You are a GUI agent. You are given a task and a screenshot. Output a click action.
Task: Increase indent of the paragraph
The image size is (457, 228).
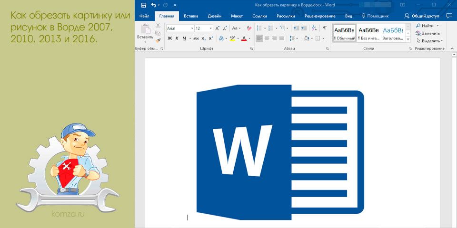pos(304,28)
